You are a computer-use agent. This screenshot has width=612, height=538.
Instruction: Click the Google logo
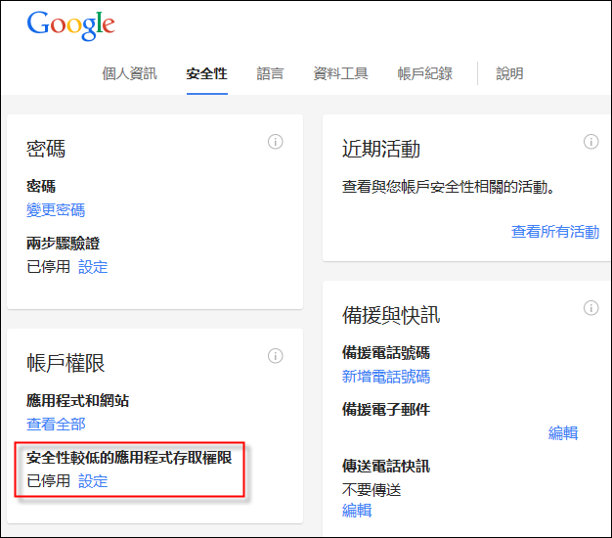click(70, 25)
